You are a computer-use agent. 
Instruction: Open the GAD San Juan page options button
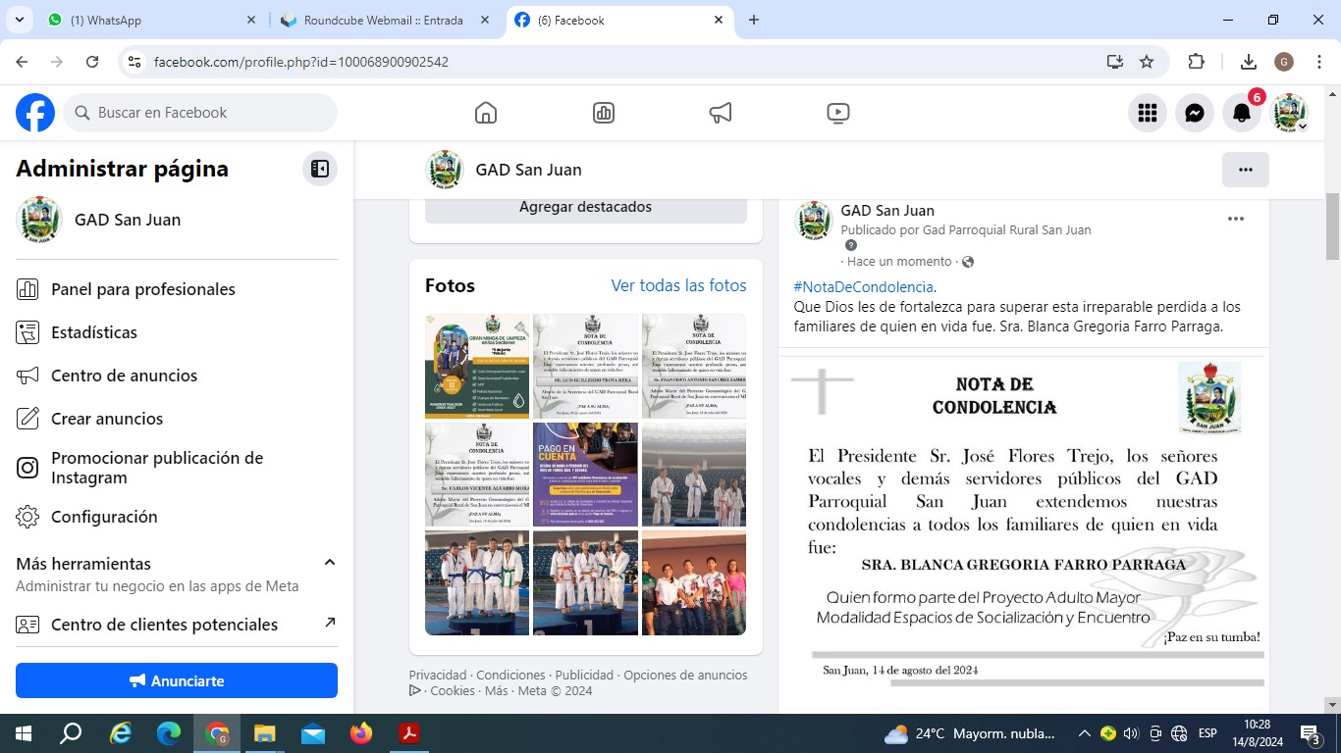coord(1245,170)
